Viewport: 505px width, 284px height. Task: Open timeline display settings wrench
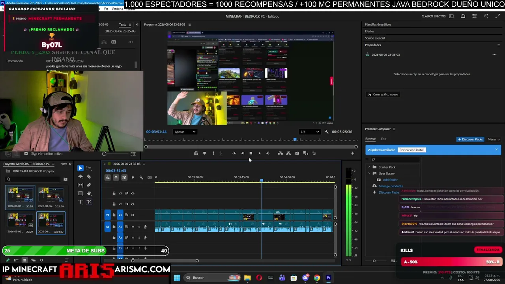coord(141,177)
